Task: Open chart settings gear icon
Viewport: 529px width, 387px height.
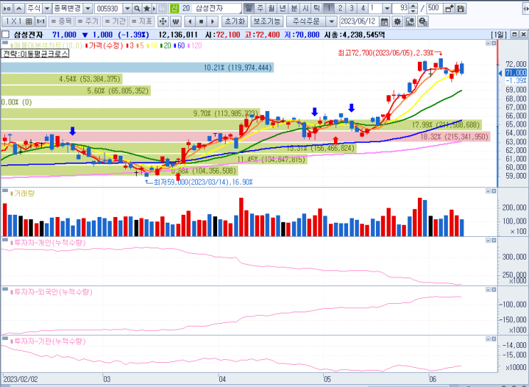Action: point(397,21)
